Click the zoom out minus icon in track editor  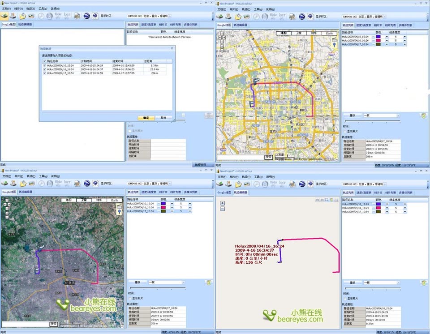[223, 209]
